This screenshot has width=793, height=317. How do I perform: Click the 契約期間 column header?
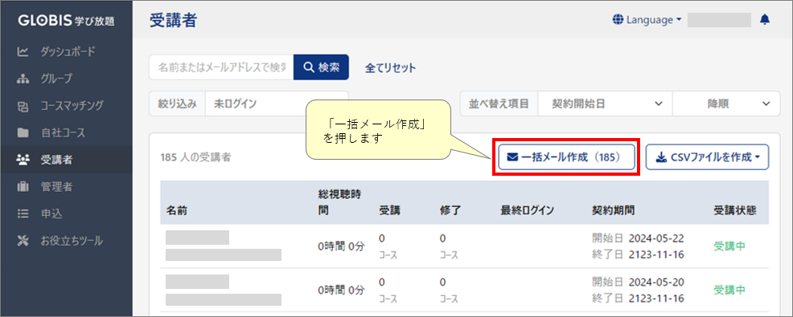pyautogui.click(x=614, y=211)
